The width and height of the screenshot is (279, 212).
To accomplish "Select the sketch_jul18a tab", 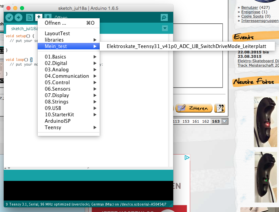I will coord(22,28).
